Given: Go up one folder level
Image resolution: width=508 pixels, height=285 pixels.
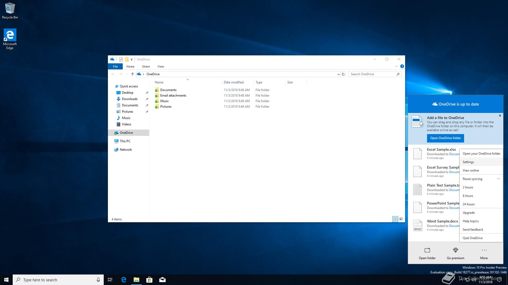Looking at the screenshot, I should (x=133, y=74).
